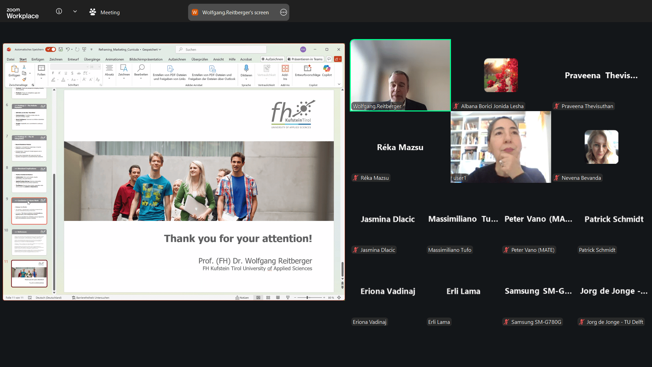This screenshot has width=652, height=367.
Task: Expand the chevron next to meeting info
Action: point(75,12)
